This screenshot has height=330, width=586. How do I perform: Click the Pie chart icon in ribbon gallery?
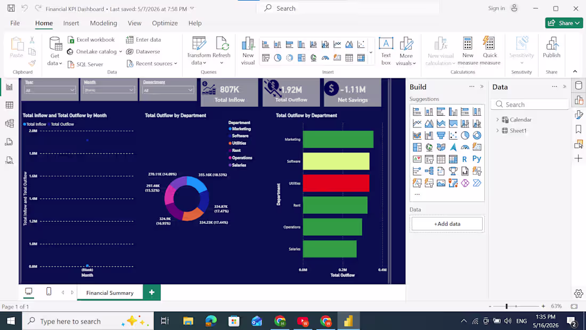point(278,58)
